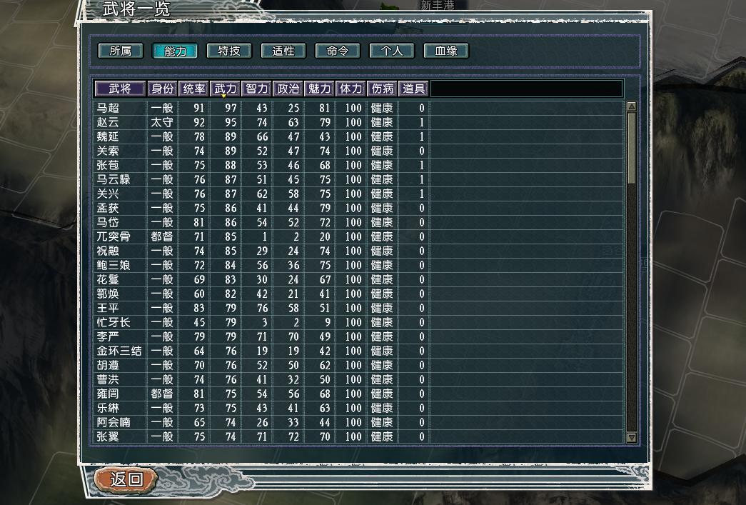Sort by 政治 column header
The height and width of the screenshot is (505, 746).
[x=288, y=89]
